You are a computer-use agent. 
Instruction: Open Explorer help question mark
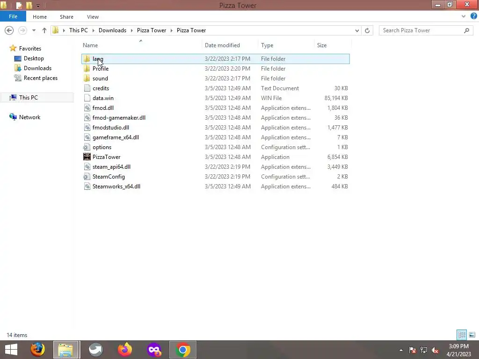tap(473, 16)
